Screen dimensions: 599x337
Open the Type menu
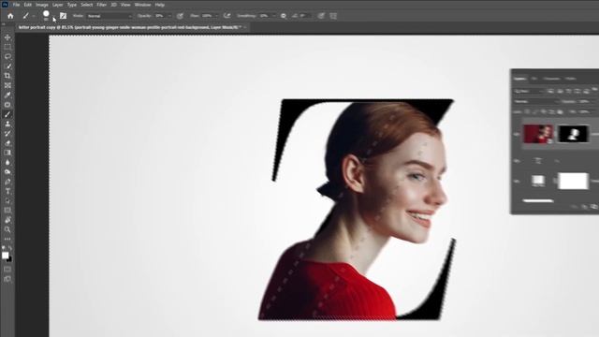pos(72,5)
